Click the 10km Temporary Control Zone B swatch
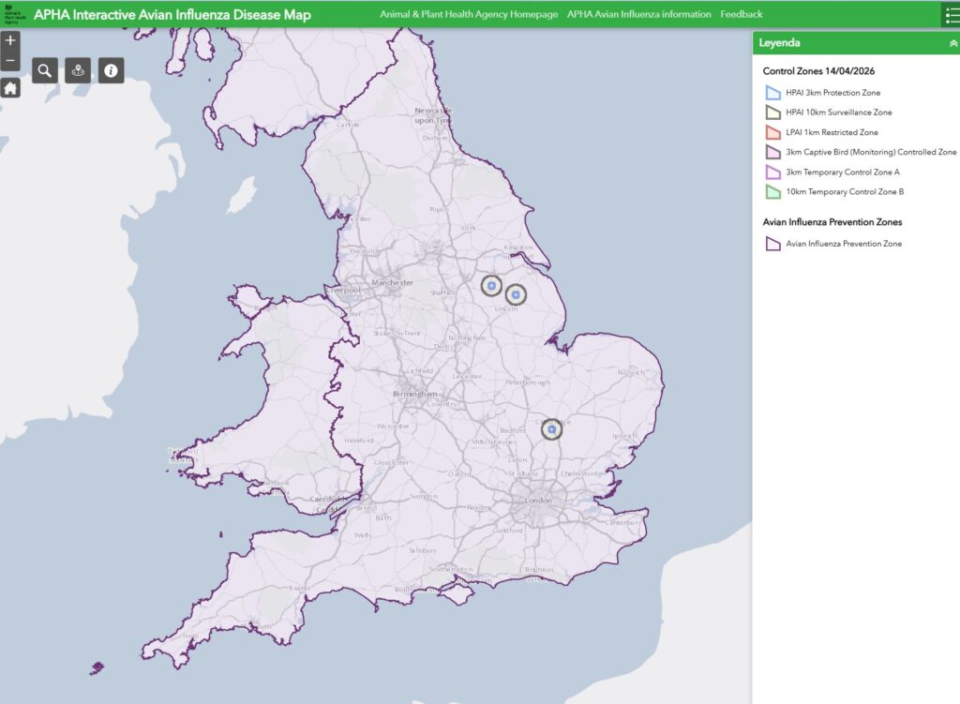 coord(772,192)
